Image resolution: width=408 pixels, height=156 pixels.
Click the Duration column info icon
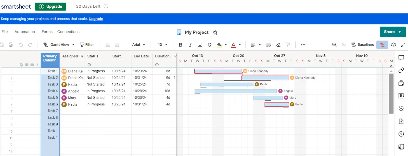157,65
